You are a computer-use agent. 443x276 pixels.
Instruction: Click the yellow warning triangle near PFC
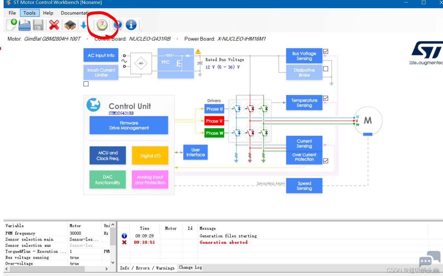[x=198, y=51]
